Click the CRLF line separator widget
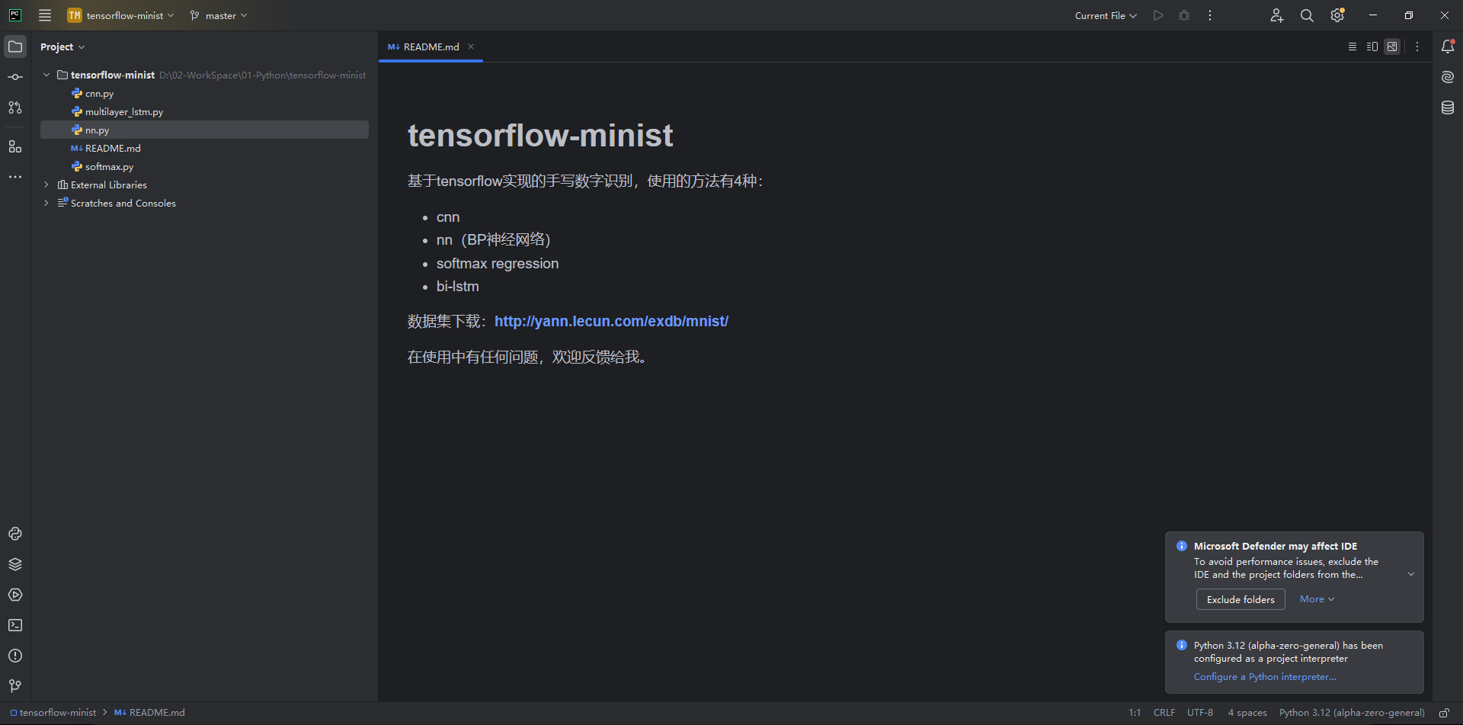 (x=1164, y=713)
